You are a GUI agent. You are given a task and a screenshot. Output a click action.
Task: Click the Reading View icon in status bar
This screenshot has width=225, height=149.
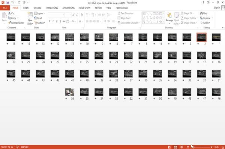point(181,147)
